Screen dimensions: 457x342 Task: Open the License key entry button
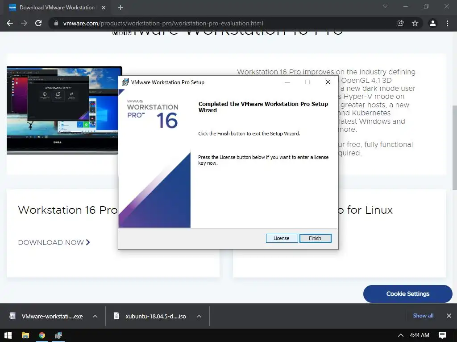click(282, 238)
